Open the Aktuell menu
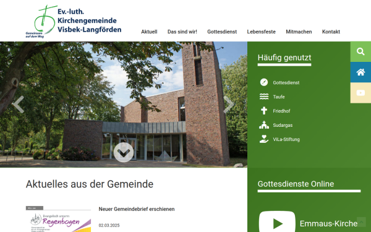Image resolution: width=371 pixels, height=232 pixels. click(149, 32)
